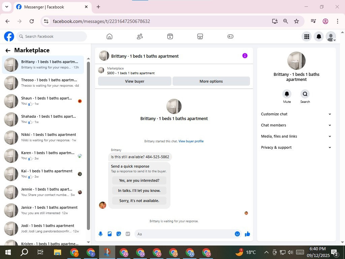Send quick reply Sorry, it's not available.

click(x=139, y=201)
